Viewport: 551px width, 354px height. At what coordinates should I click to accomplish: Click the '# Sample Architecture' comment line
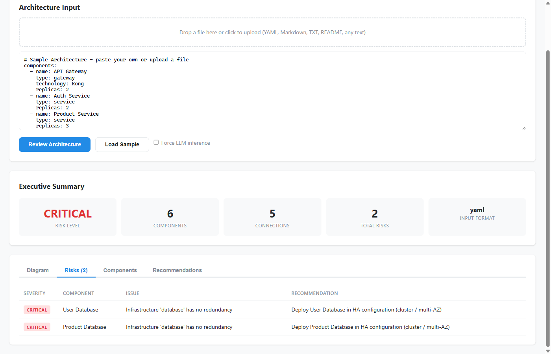[106, 60]
